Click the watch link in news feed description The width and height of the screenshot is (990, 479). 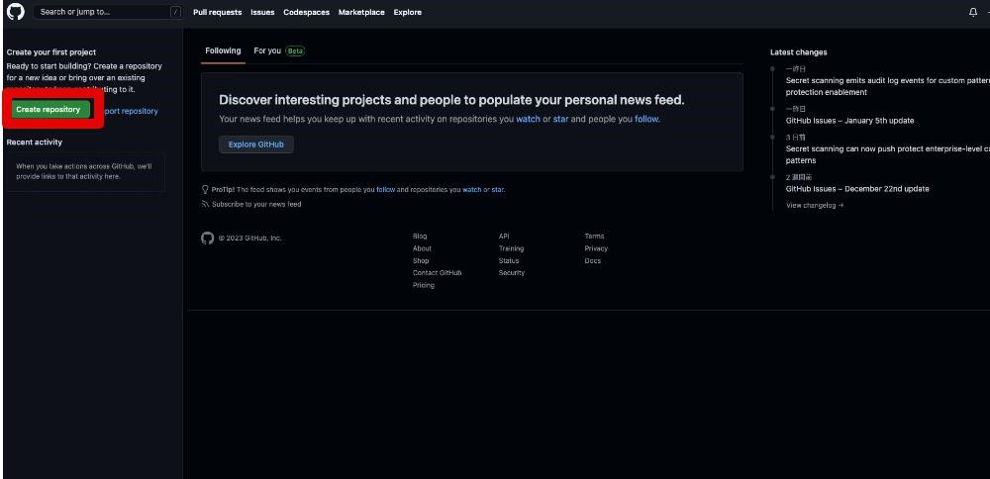pyautogui.click(x=528, y=119)
